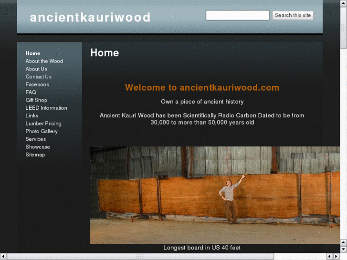
Task: Click 'Welcome to ancientkauriwood.com' heading
Action: click(x=202, y=88)
